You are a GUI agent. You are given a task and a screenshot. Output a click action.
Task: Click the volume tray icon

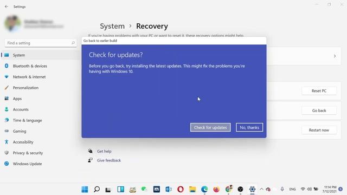pos(310,189)
